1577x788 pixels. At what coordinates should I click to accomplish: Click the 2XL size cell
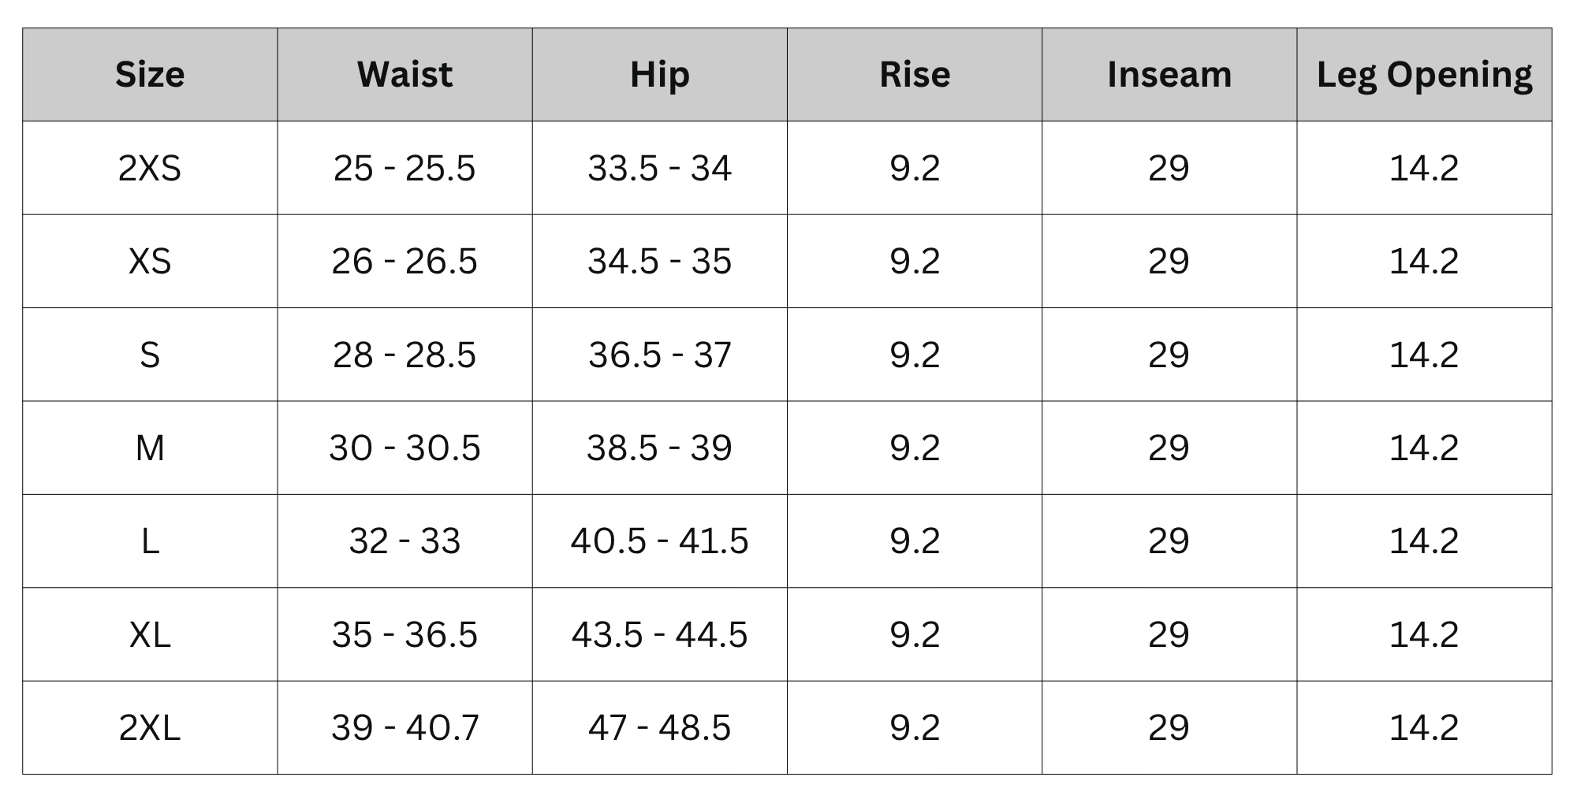coord(150,727)
